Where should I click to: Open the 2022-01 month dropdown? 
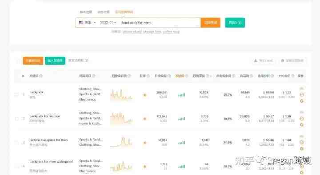[x=108, y=23]
